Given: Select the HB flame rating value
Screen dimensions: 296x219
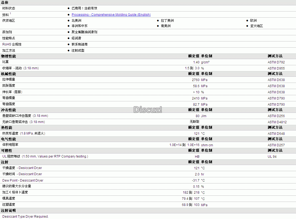Looking at the screenshot, I should click(x=197, y=156).
